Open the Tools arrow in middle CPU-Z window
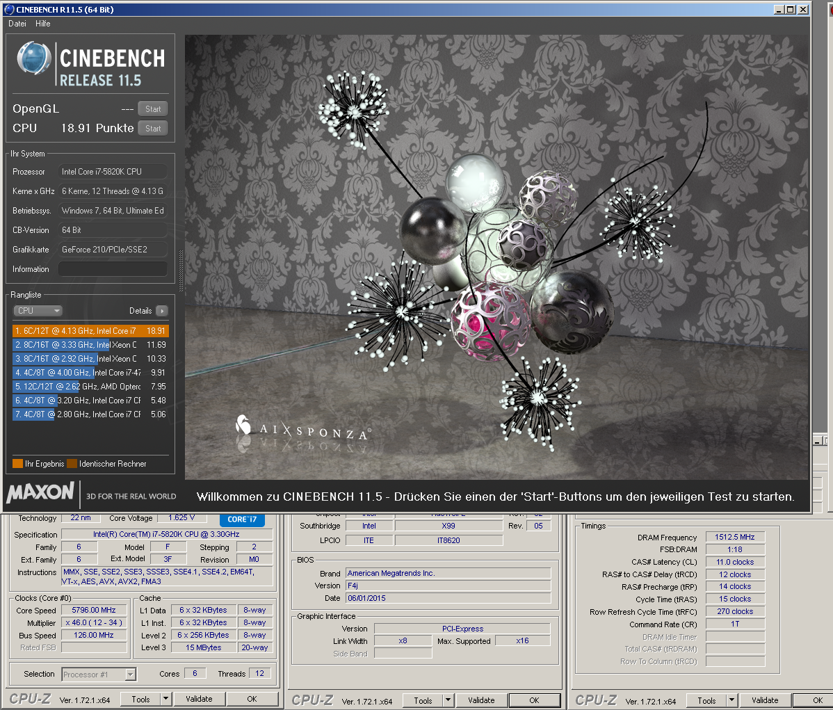This screenshot has height=710, width=833. [448, 700]
